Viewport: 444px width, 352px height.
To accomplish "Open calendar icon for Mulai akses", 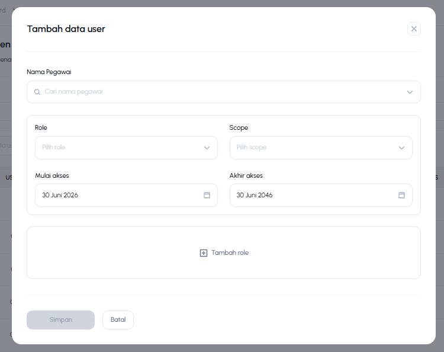I will point(207,195).
